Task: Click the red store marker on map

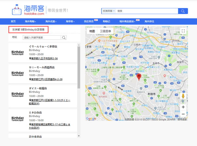Action: [139, 77]
